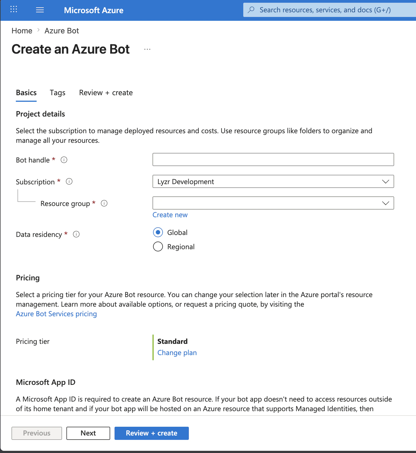The width and height of the screenshot is (416, 453).
Task: Focus the Bot handle text field
Action: (273, 159)
